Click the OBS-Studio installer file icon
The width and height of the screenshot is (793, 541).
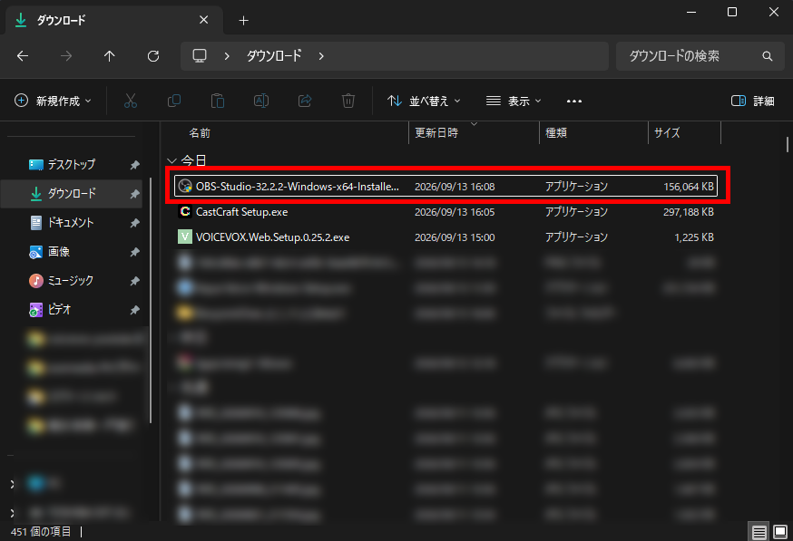[185, 187]
